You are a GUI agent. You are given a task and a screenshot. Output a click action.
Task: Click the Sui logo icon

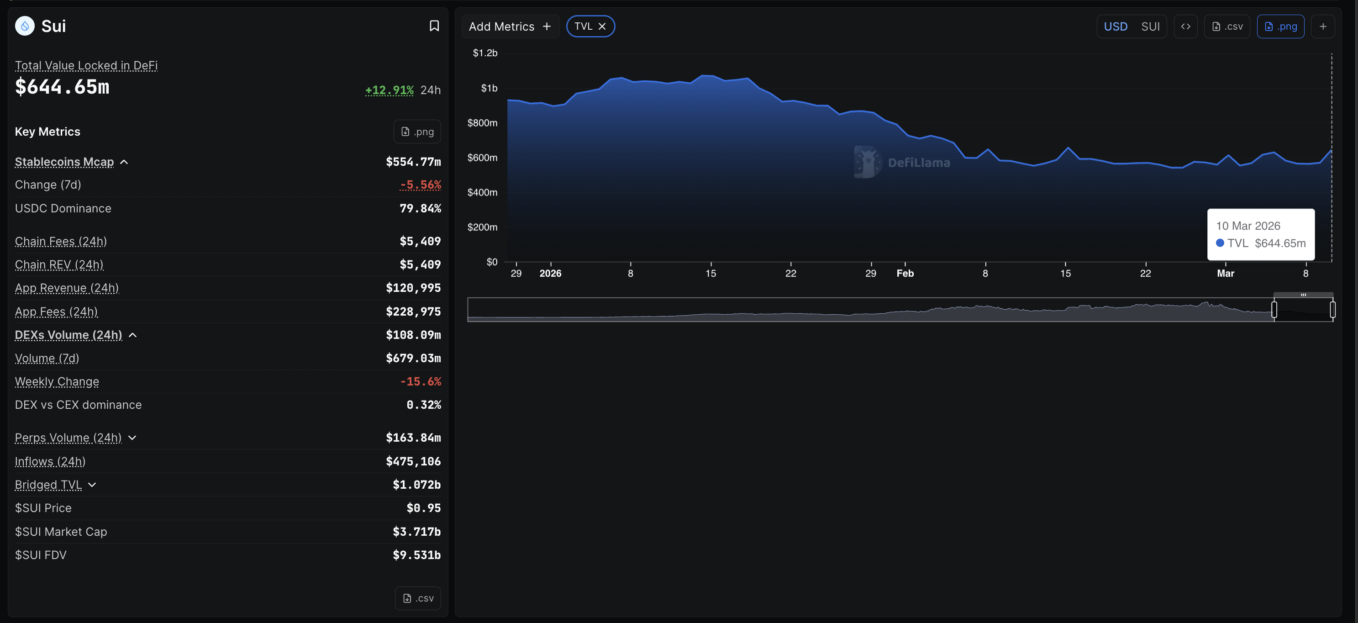pos(25,26)
